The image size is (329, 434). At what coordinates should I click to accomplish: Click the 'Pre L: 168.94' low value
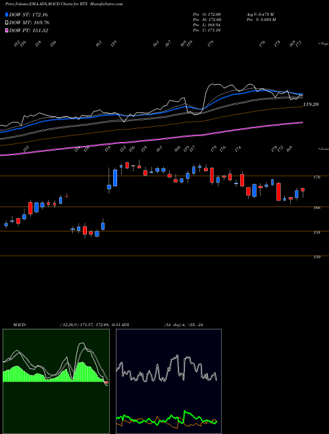point(207,25)
